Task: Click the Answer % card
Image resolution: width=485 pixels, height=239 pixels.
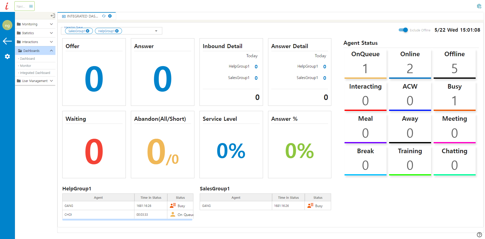Action: pyautogui.click(x=300, y=145)
